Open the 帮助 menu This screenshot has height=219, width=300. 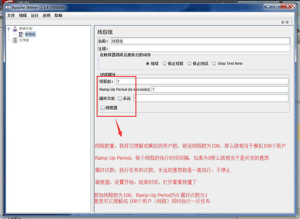tap(58, 15)
